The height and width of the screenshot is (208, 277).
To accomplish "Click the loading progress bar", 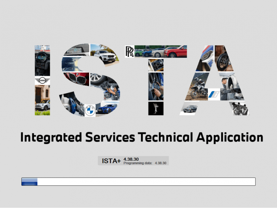I will (x=138, y=181).
